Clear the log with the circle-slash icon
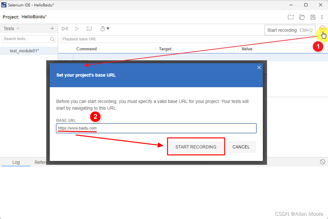The image size is (328, 219). (322, 162)
